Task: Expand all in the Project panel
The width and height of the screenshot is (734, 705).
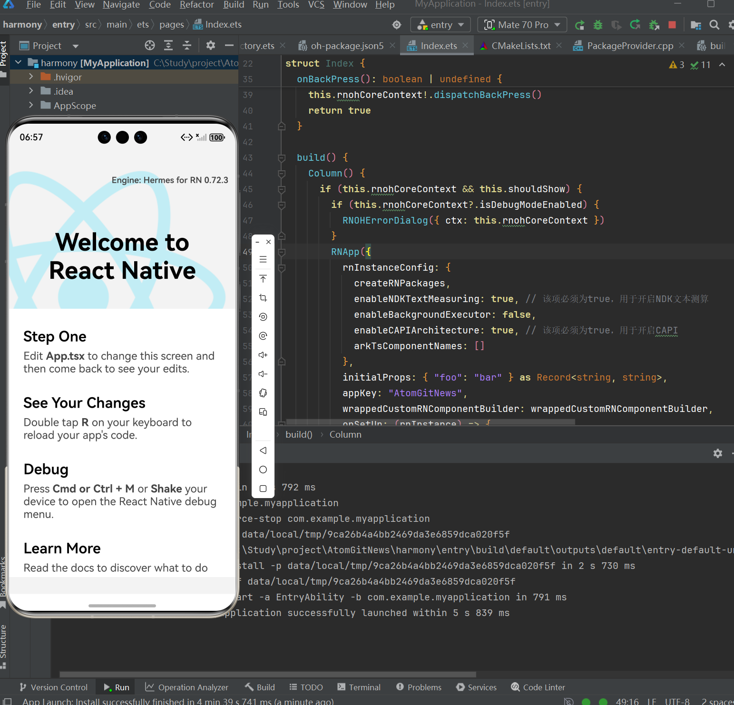Action: click(168, 45)
